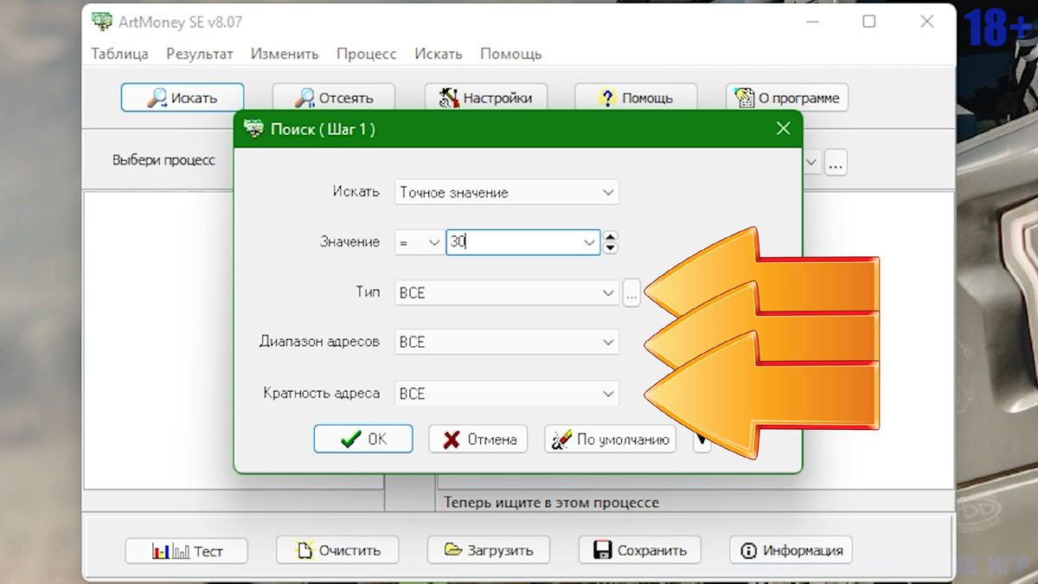Click the Отмена button

[x=478, y=439]
